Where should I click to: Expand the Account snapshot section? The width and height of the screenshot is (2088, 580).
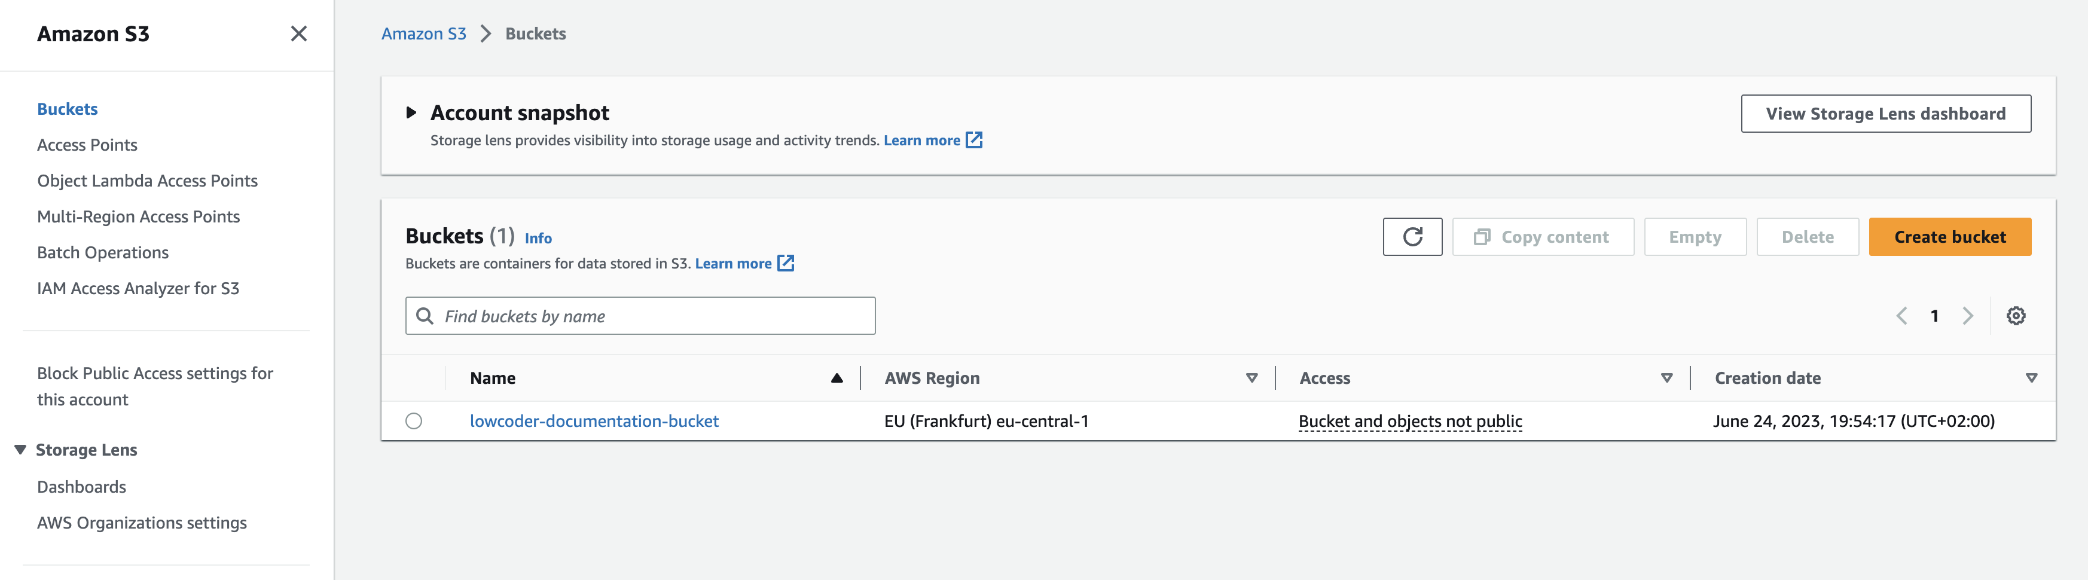(411, 112)
